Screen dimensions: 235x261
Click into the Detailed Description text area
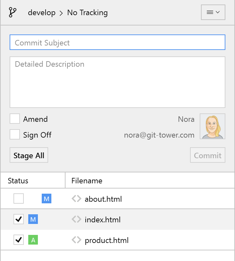[118, 82]
